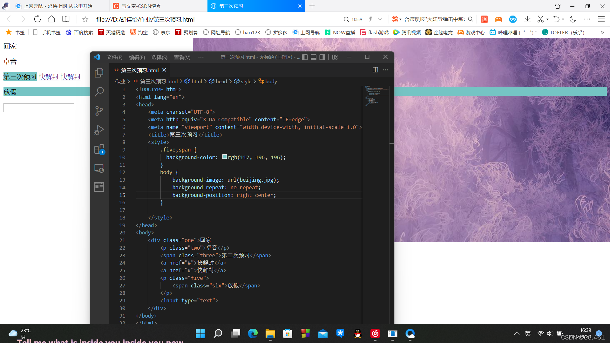The image size is (610, 343).
Task: Open the 淘宝 bookmark
Action: 139,32
